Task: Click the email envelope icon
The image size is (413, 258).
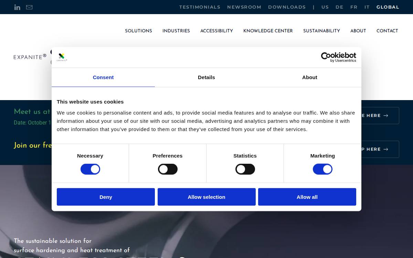Action: [x=29, y=7]
